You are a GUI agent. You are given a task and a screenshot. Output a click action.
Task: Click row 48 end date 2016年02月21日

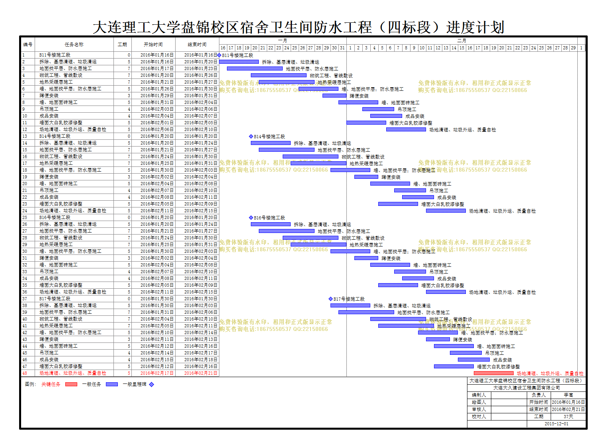click(201, 373)
